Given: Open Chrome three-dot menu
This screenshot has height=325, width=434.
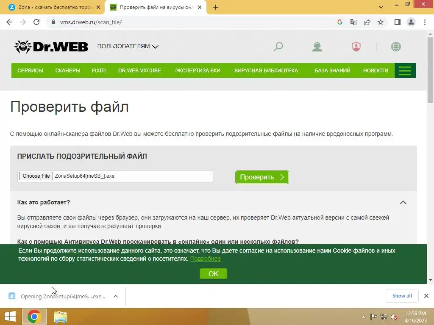Looking at the screenshot, I should click(425, 22).
